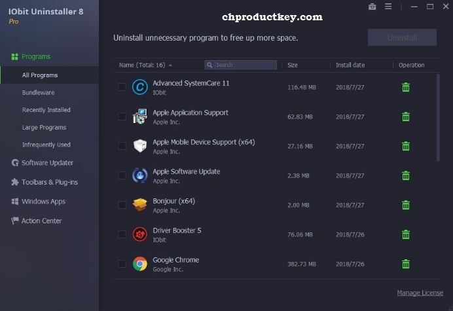Select the Driver Booster 5 name text

coord(177,230)
